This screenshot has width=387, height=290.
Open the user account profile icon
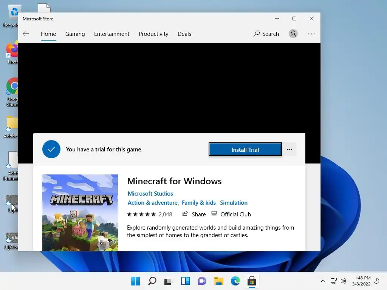point(293,34)
